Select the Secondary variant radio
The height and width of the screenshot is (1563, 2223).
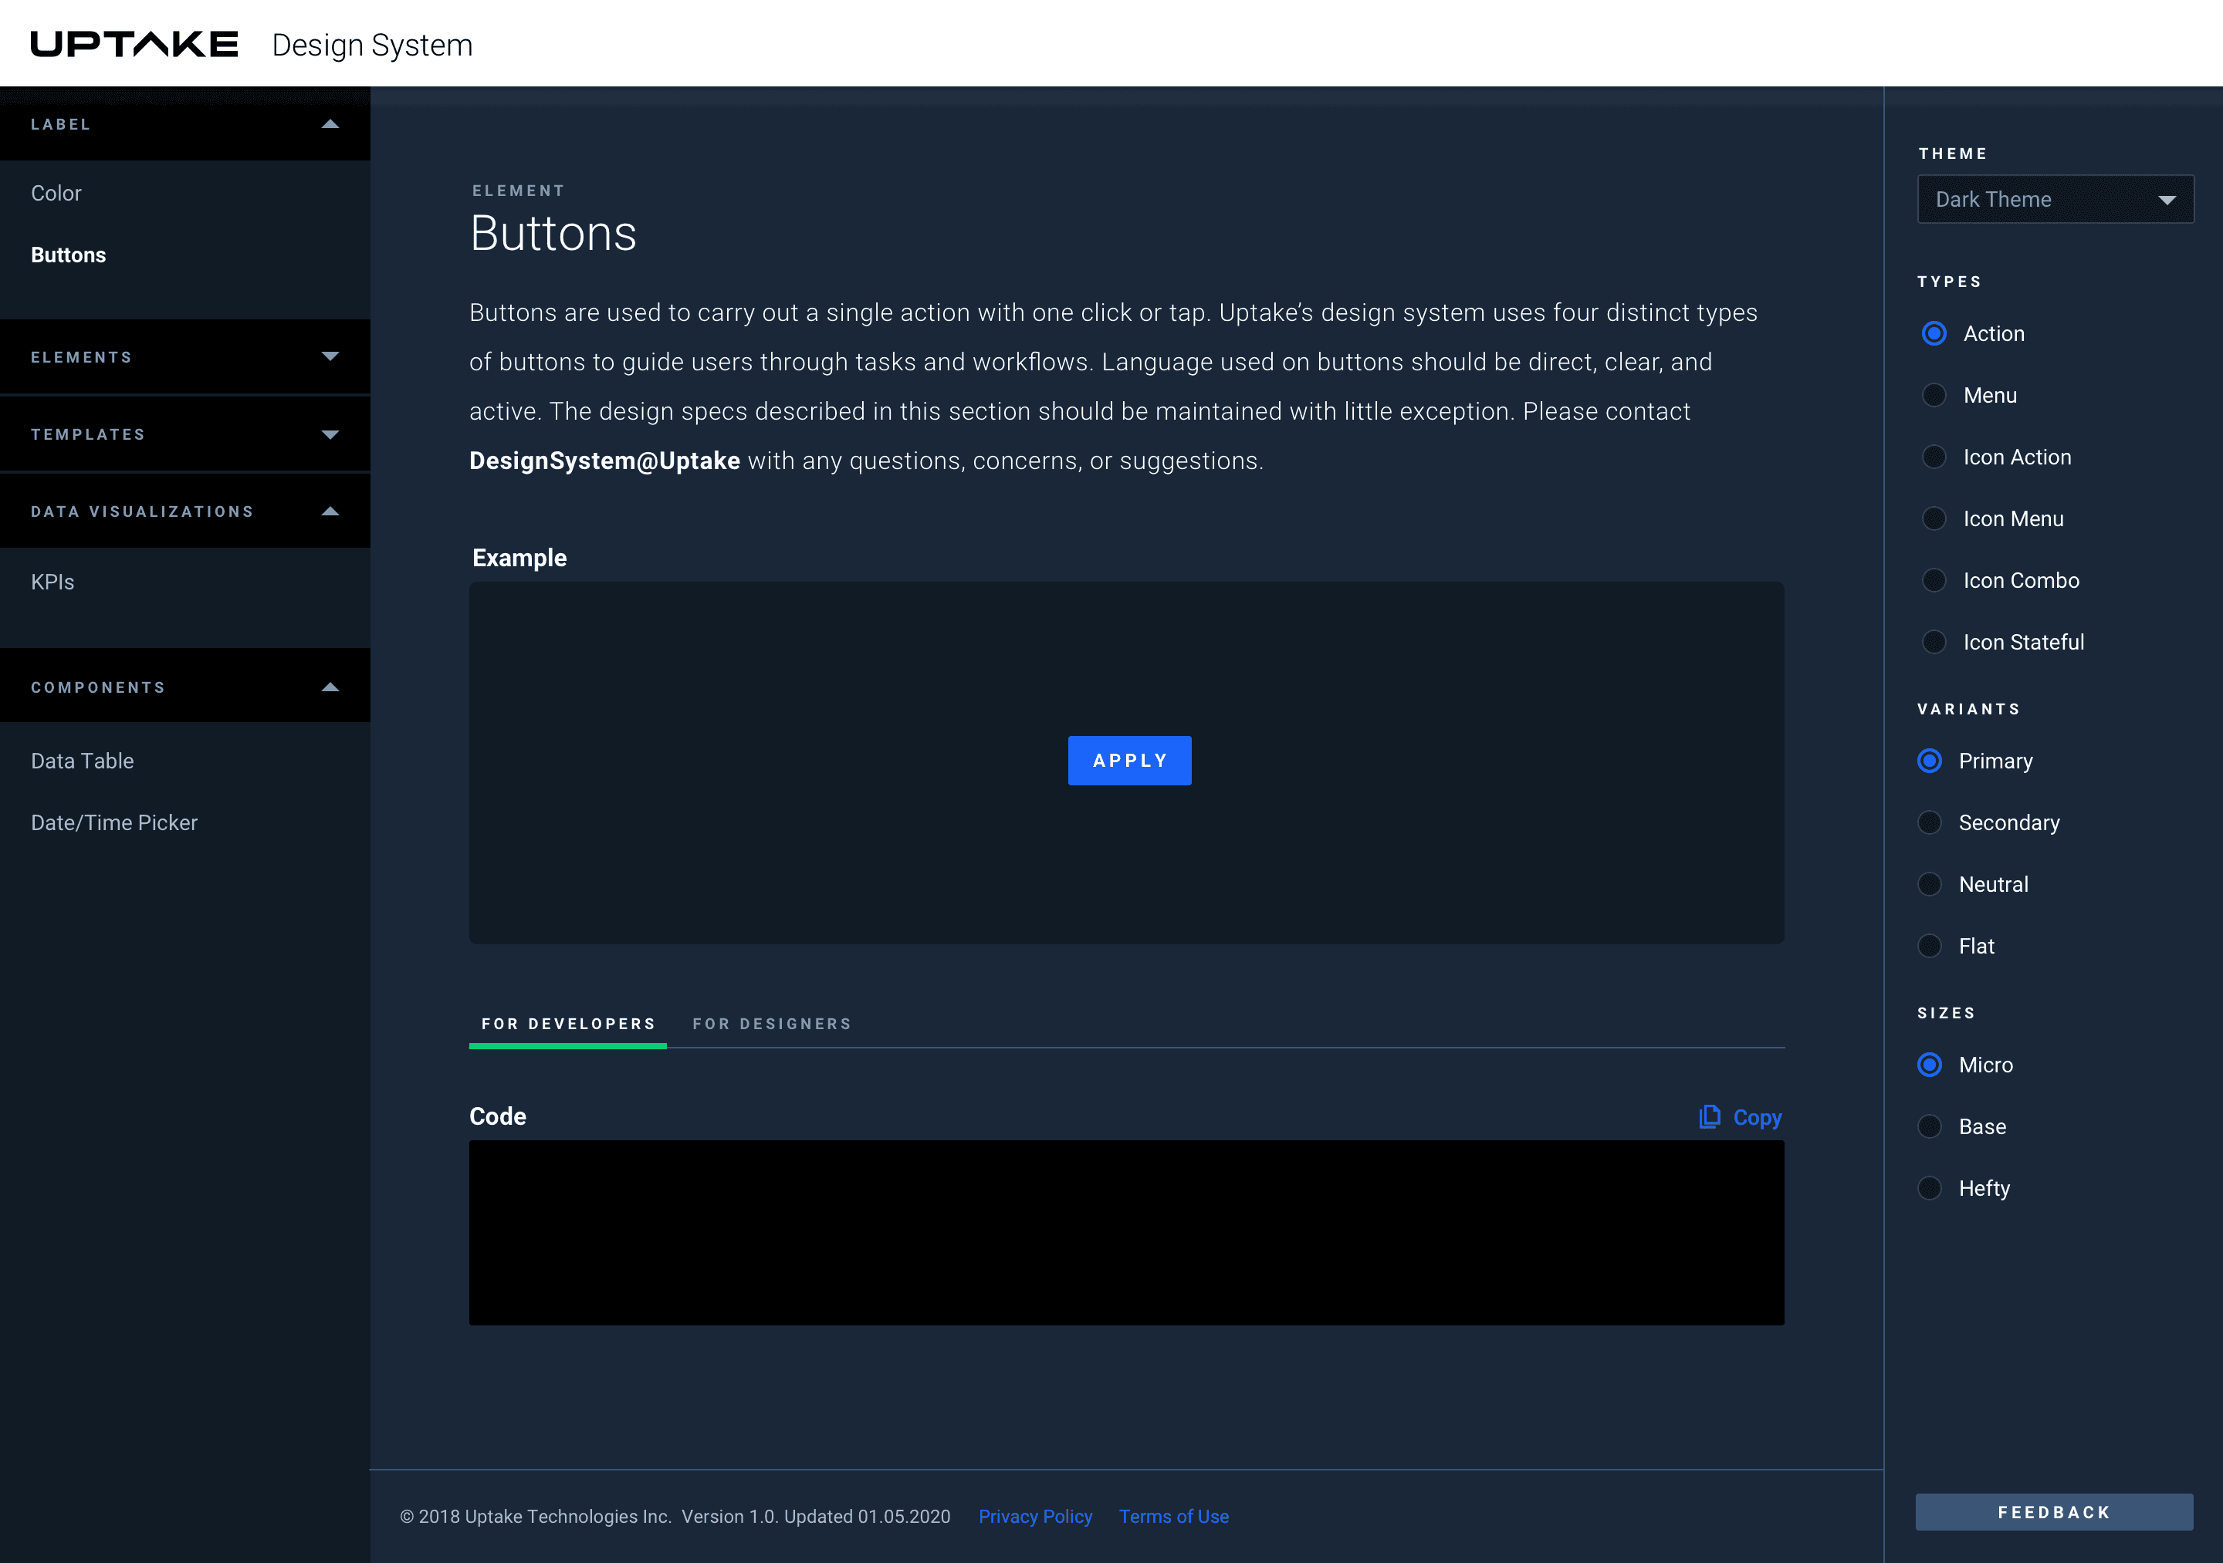coord(1930,822)
